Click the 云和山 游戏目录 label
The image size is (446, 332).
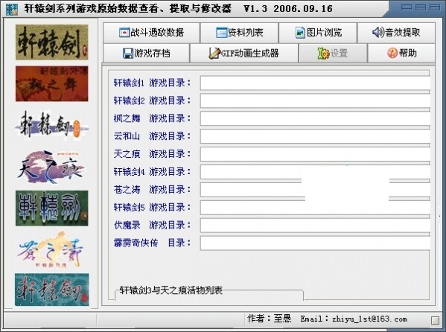pyautogui.click(x=152, y=136)
